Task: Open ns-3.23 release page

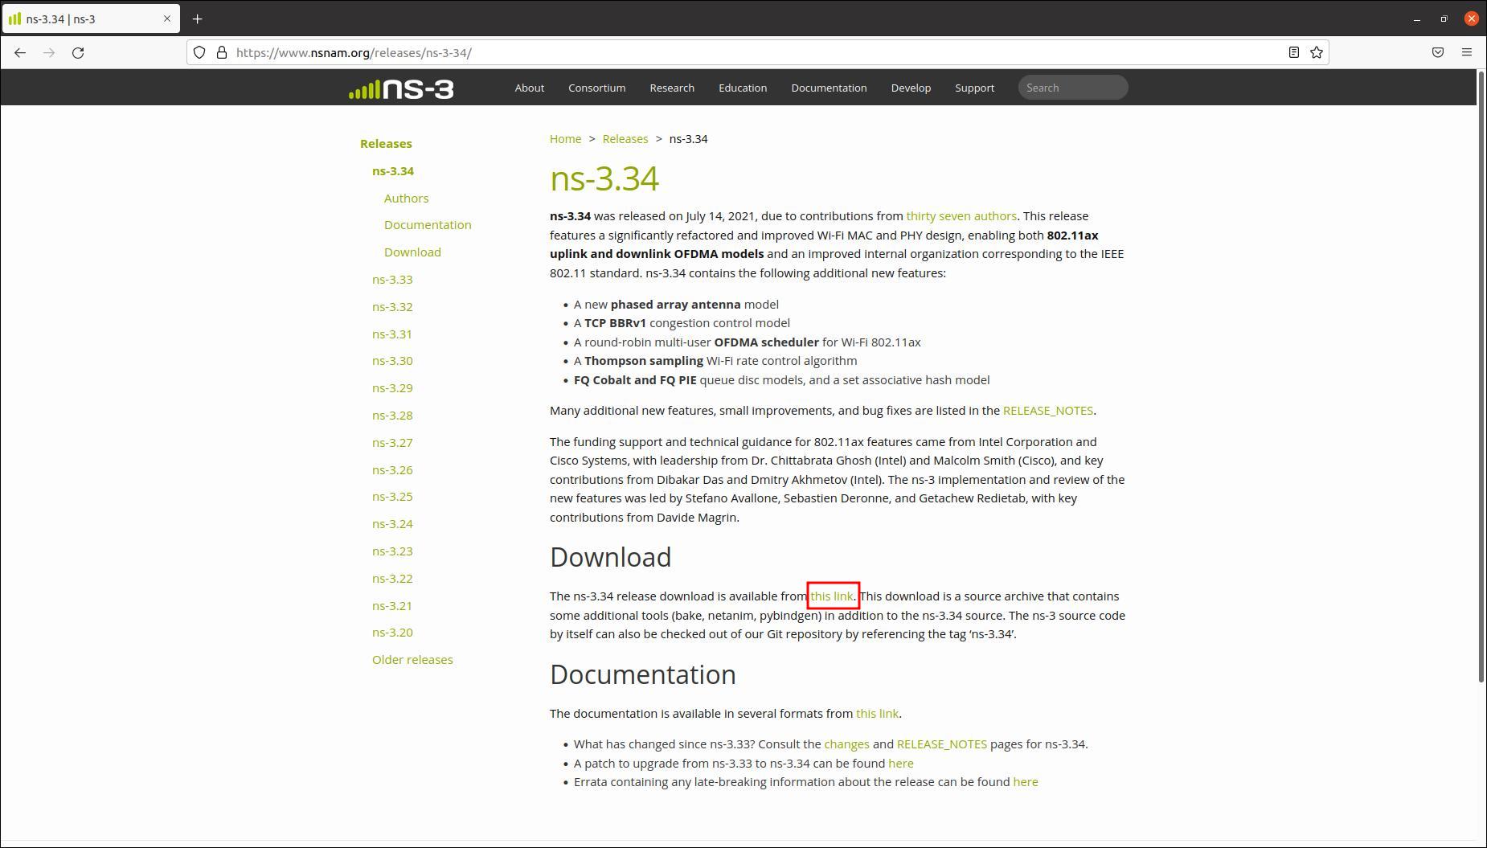Action: 392,551
